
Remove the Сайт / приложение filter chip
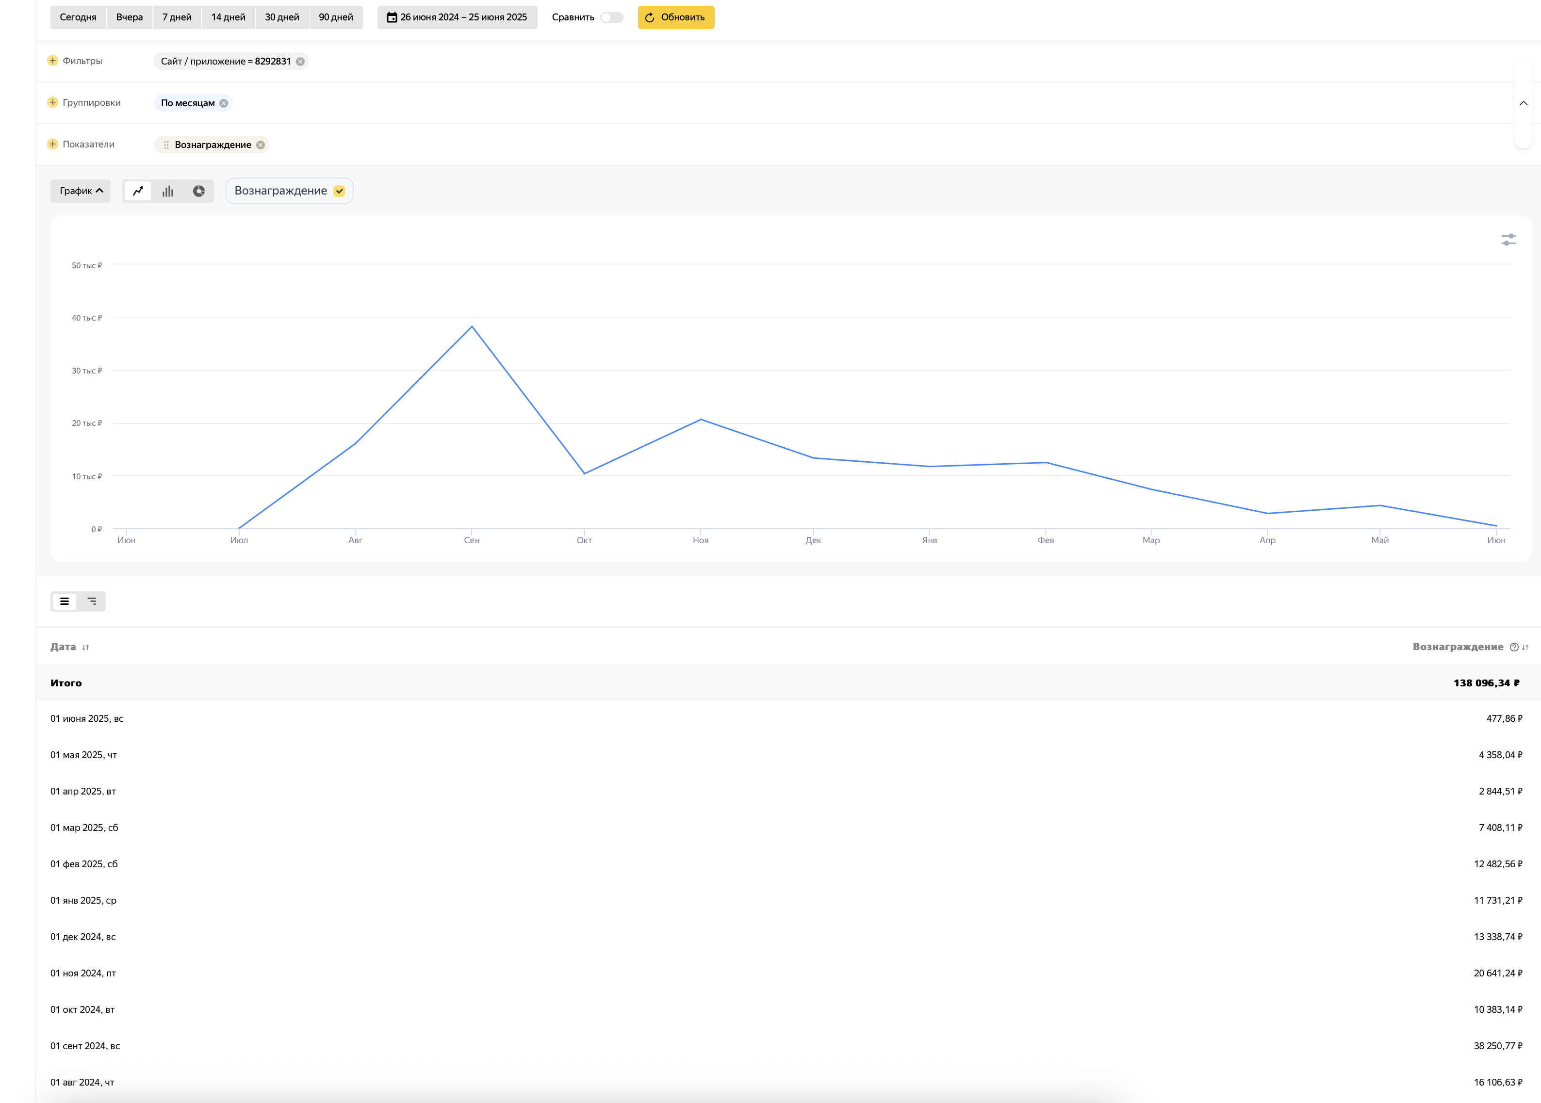(300, 61)
